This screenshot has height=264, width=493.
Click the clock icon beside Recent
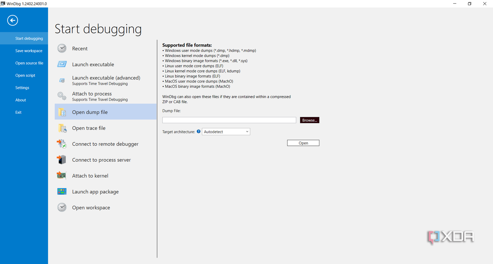click(x=62, y=48)
